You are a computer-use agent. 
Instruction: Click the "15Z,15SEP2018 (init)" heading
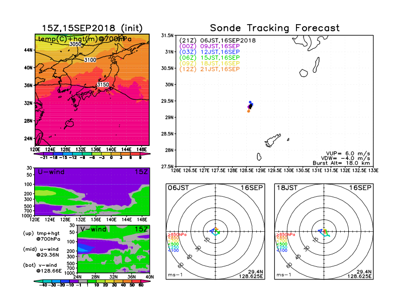pos(92,28)
